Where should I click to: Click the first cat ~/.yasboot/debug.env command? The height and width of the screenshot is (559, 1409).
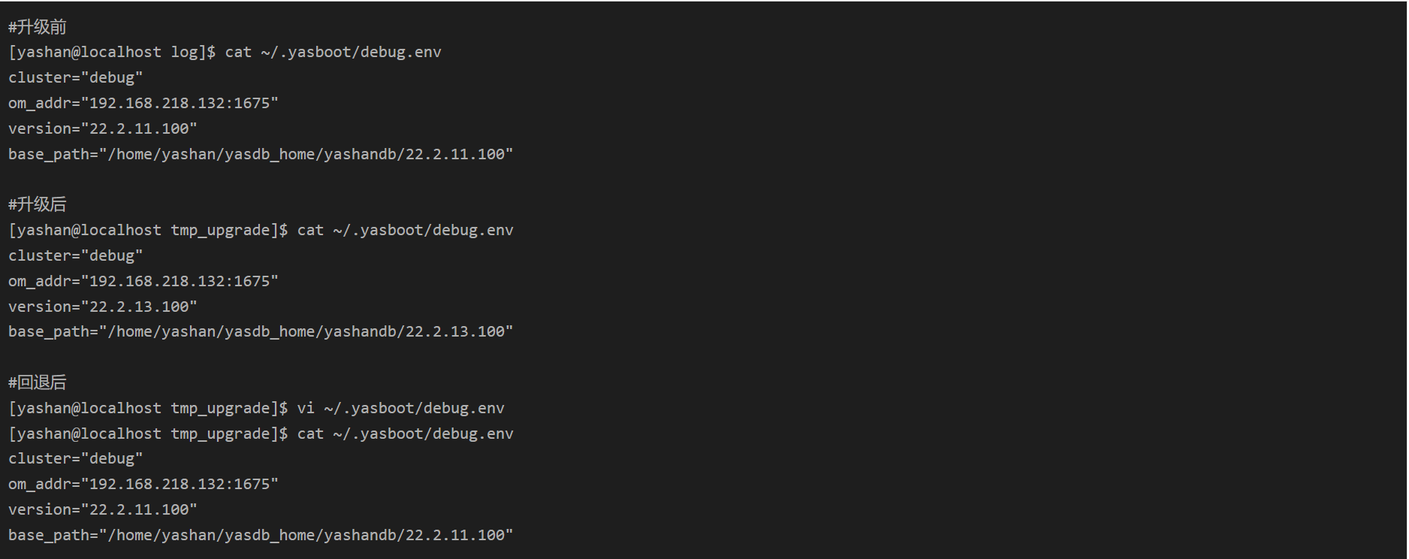pos(333,52)
